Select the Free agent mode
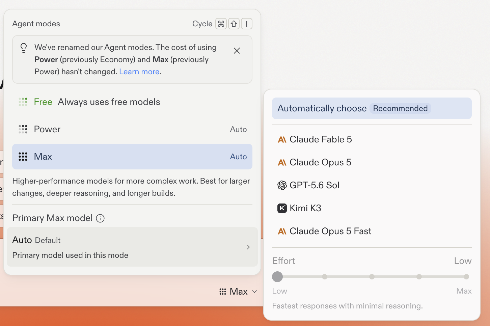 pos(132,102)
